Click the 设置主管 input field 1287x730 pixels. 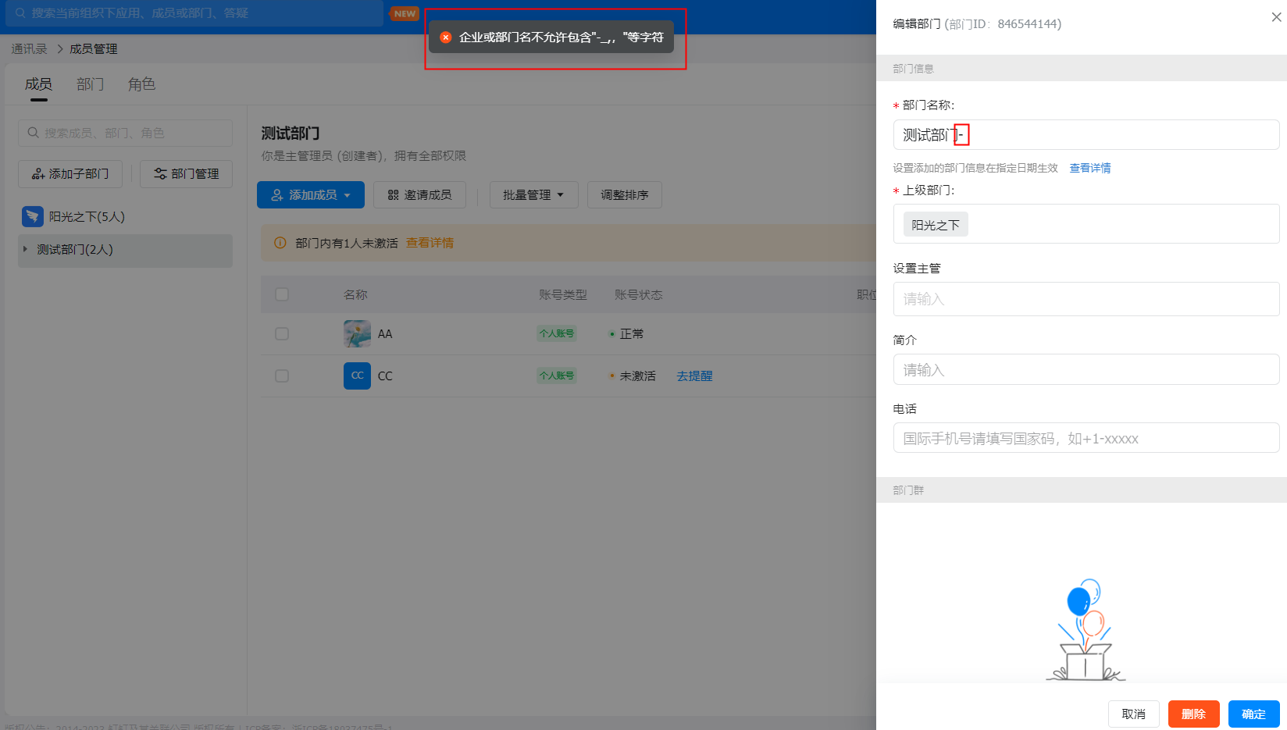pyautogui.click(x=1086, y=299)
